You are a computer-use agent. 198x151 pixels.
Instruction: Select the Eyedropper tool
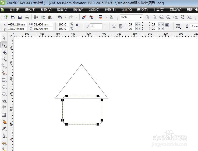click(x=4, y=129)
